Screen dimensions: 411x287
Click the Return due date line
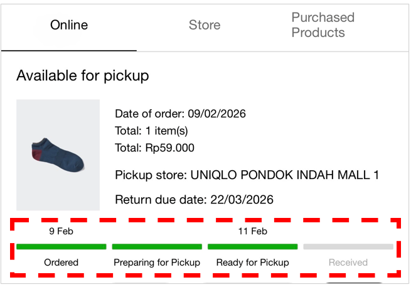pos(194,200)
